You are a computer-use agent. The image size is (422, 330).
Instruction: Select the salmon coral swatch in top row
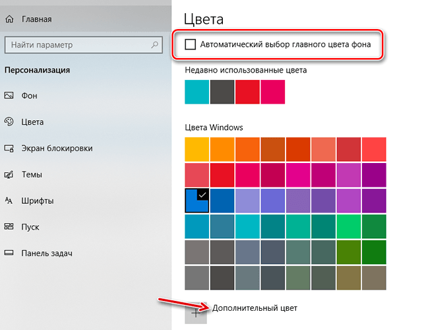[x=323, y=150]
